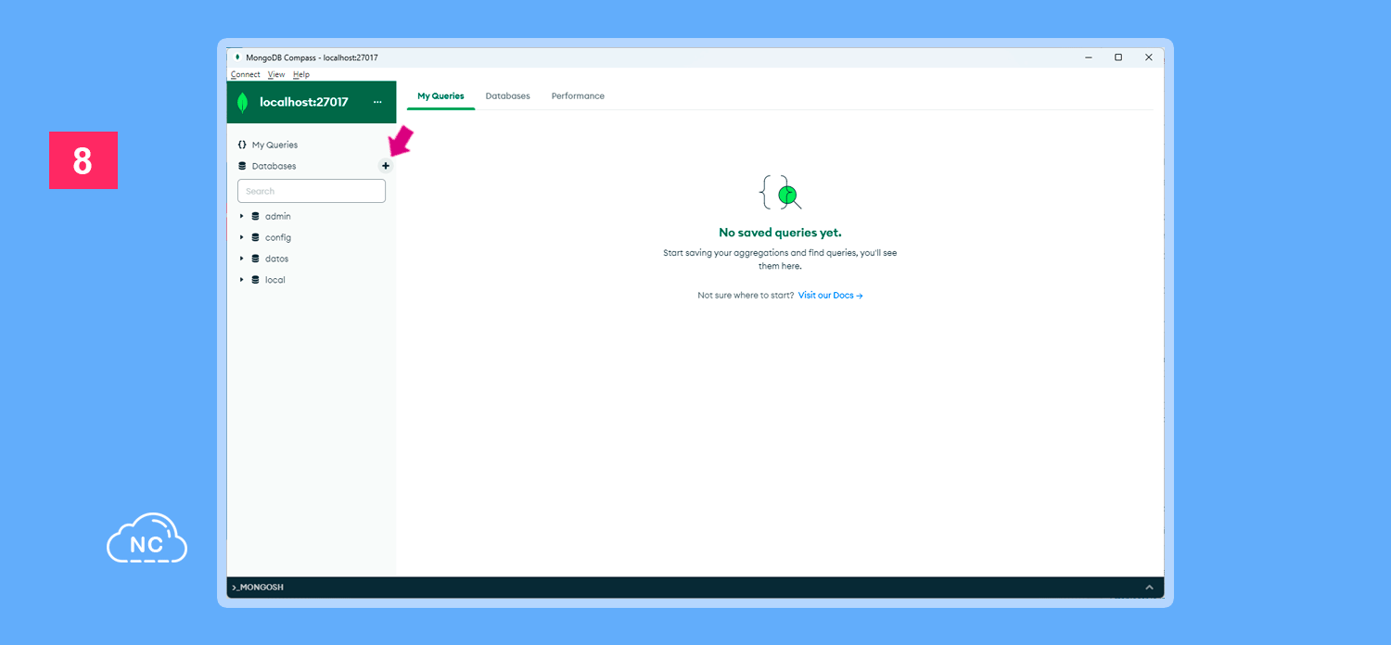Click the local database icon
This screenshot has width=1391, height=645.
pos(255,280)
